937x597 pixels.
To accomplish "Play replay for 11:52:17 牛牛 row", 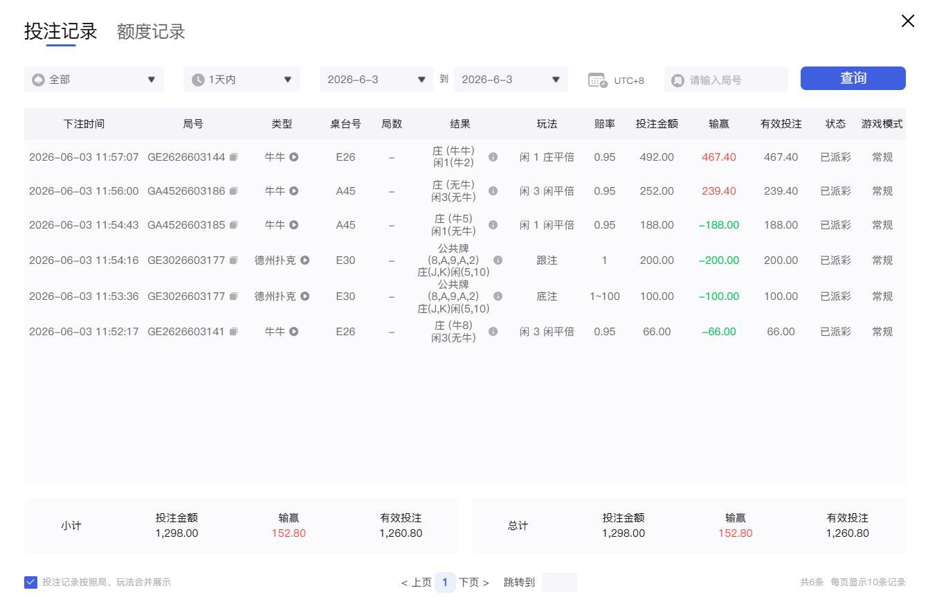I will 294,332.
